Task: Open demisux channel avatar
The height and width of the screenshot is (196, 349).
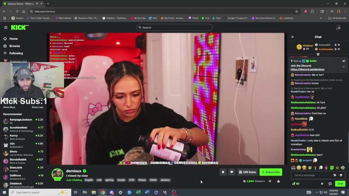Action: [x=57, y=174]
